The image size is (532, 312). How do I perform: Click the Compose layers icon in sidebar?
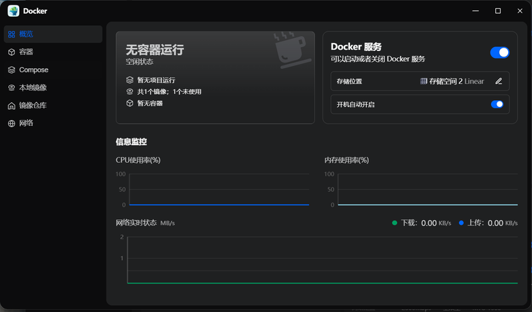pos(12,69)
